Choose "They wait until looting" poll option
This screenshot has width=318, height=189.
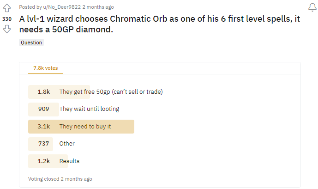[89, 109]
